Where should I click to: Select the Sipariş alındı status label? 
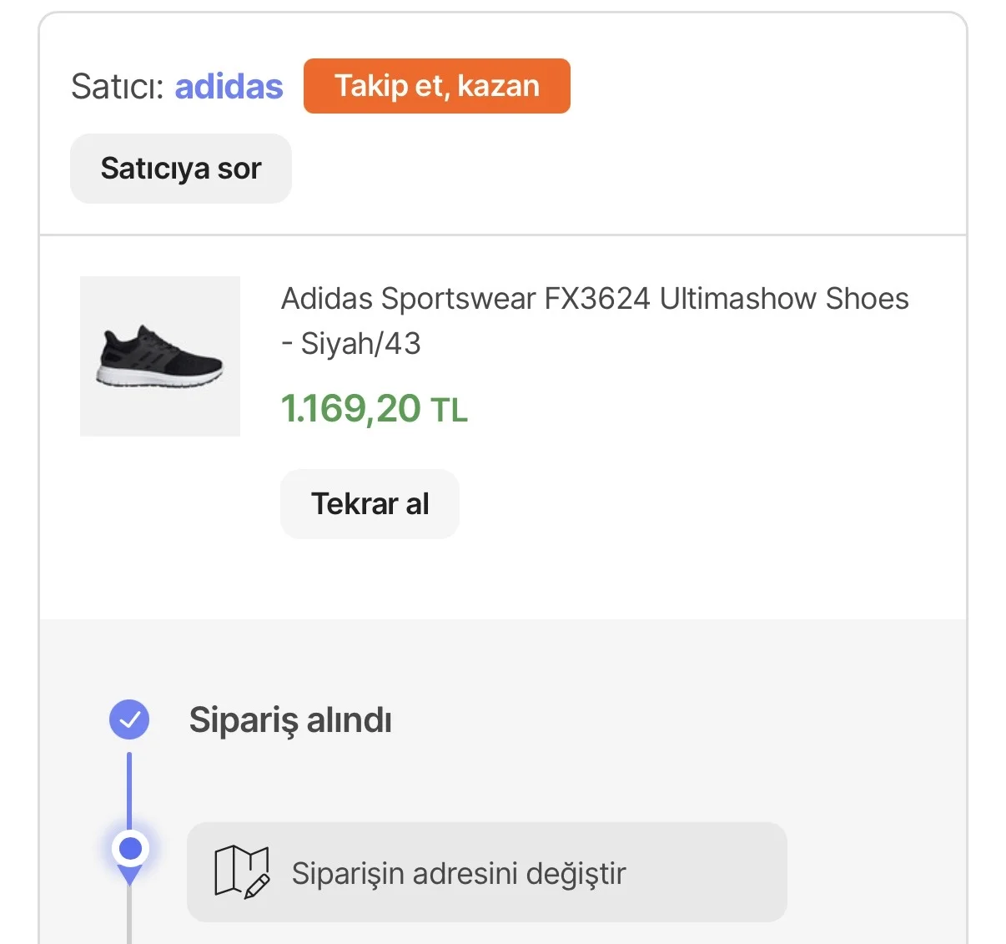click(x=290, y=720)
